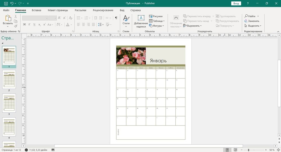Open the Вставка (Insert) ribbon tab
281x152 pixels.
pos(37,10)
